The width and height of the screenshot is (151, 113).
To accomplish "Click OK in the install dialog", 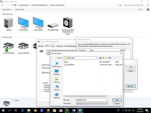I will (131, 67).
